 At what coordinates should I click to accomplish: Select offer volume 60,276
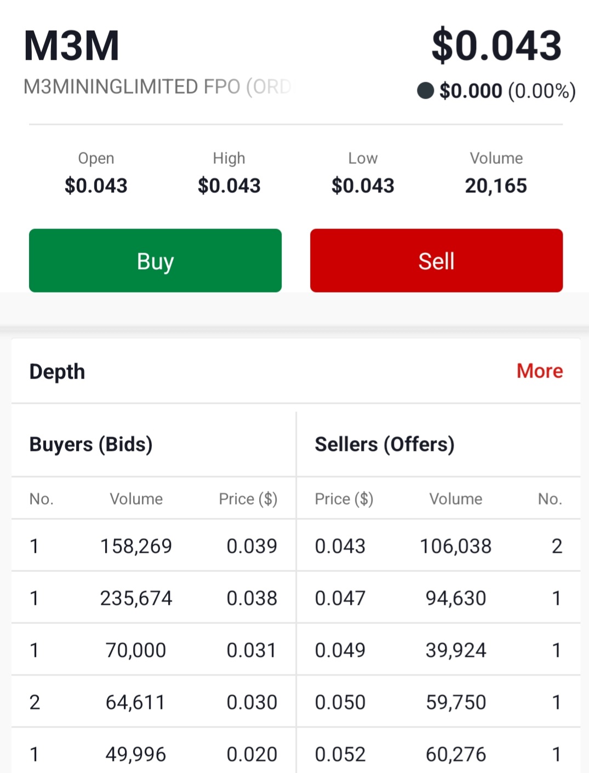tap(456, 754)
